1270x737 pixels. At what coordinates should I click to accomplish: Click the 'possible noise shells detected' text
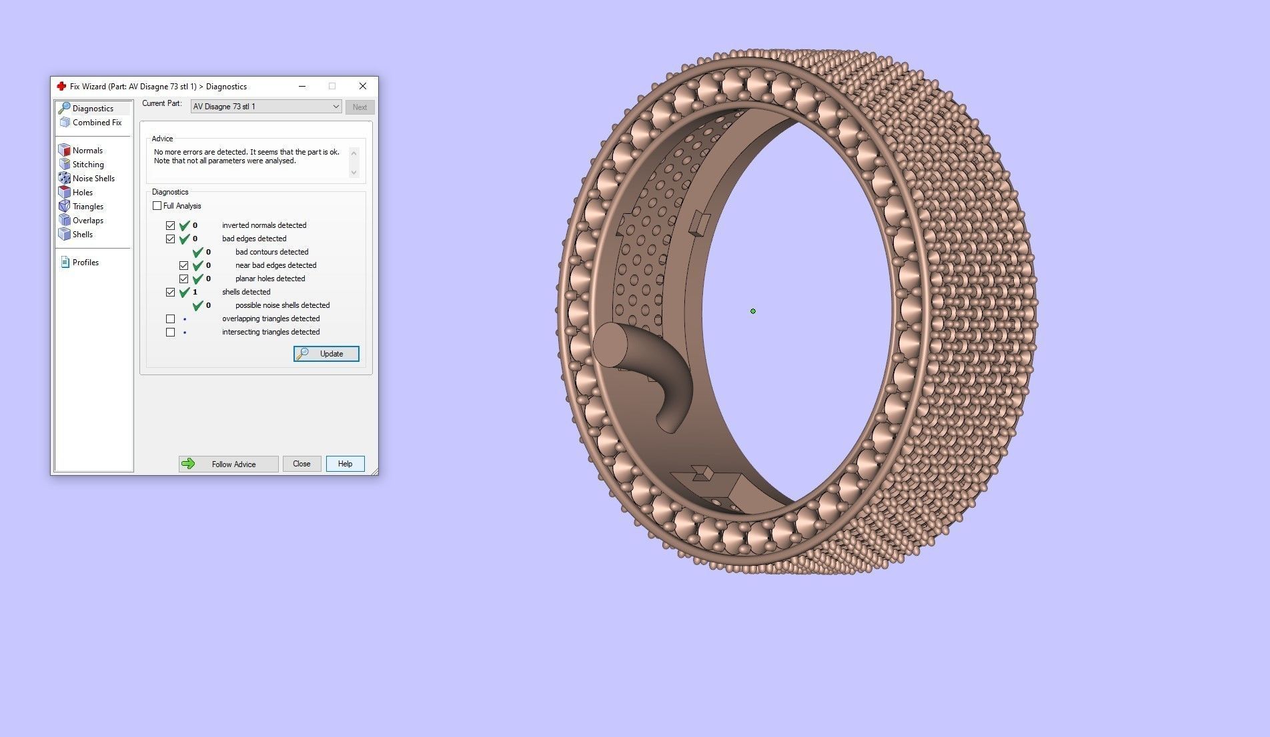[283, 305]
